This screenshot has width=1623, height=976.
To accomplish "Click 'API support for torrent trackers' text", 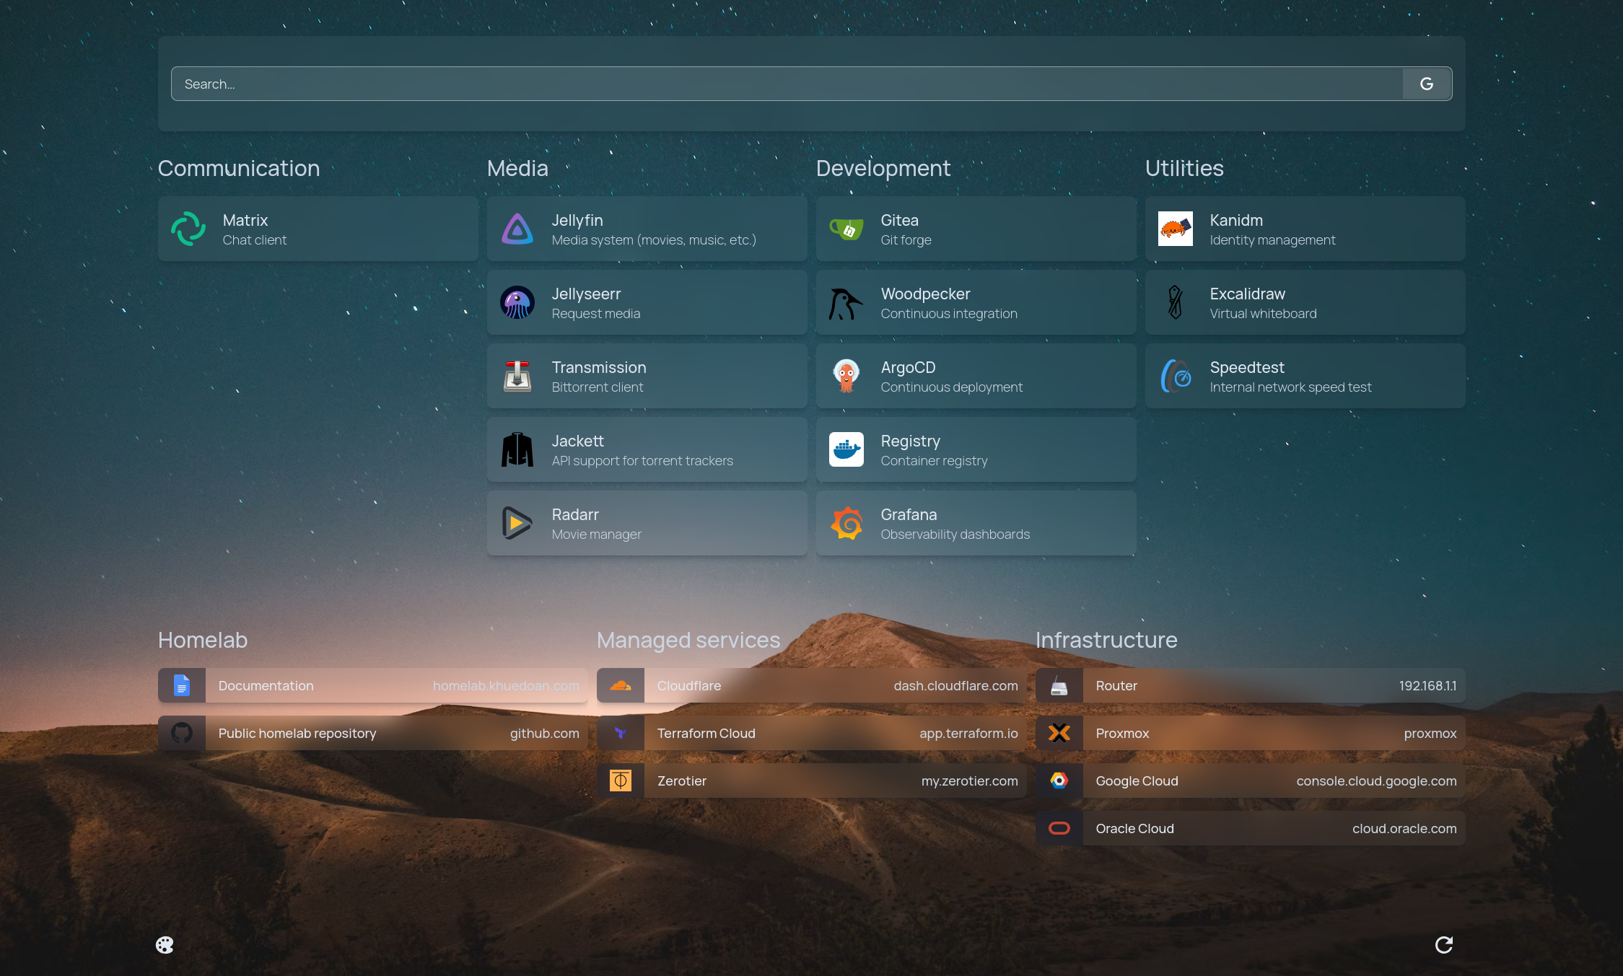I will [x=642, y=460].
